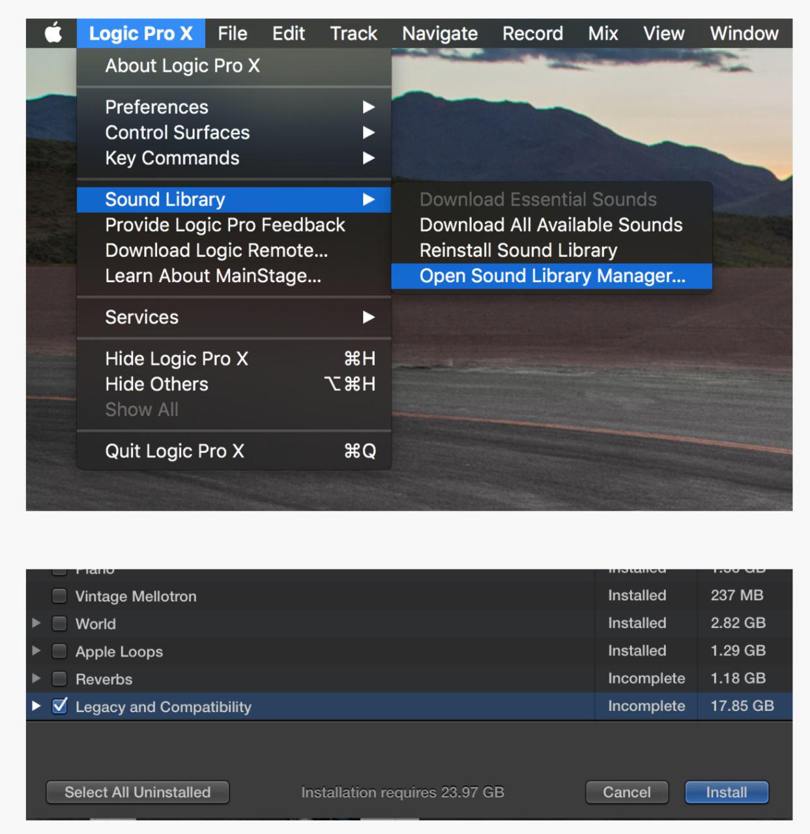Screen dimensions: 810x834
Task: Expand the Apple Loops disclosure triangle
Action: coord(36,650)
